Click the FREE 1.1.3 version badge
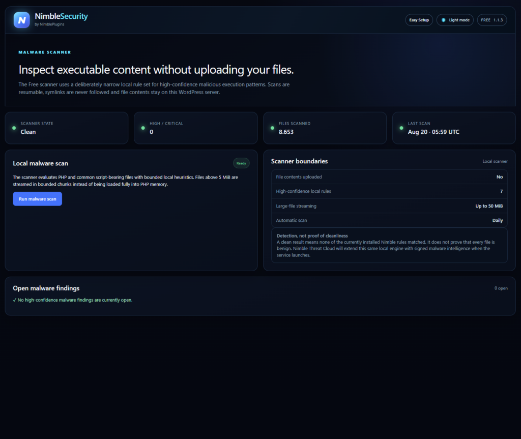 click(x=492, y=20)
